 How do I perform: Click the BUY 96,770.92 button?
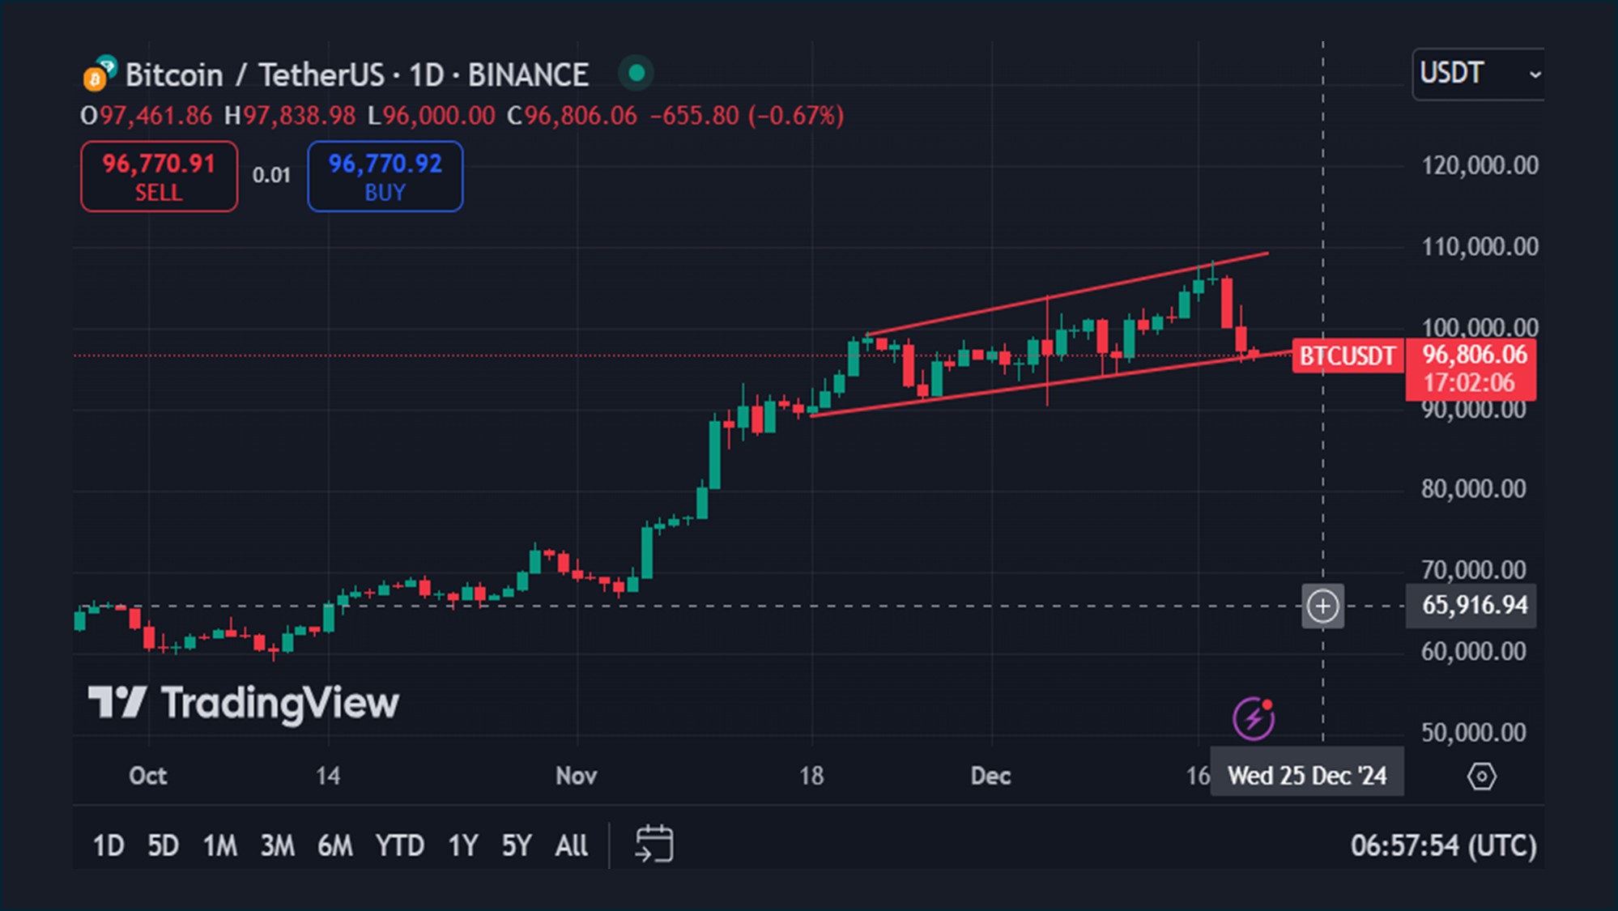point(385,177)
